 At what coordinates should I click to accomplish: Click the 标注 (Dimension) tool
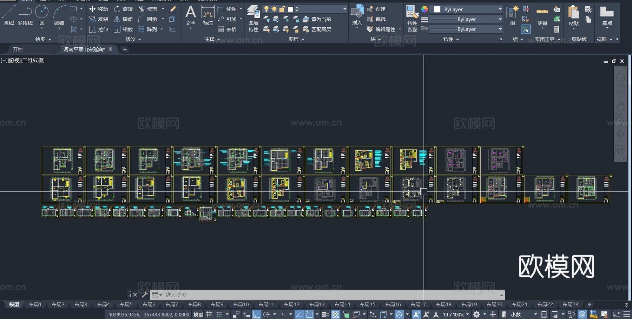[208, 16]
